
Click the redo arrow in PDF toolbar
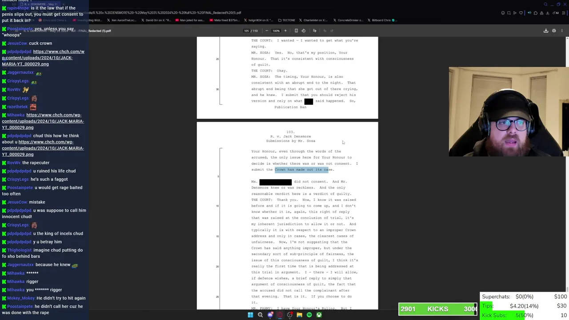coord(332,31)
